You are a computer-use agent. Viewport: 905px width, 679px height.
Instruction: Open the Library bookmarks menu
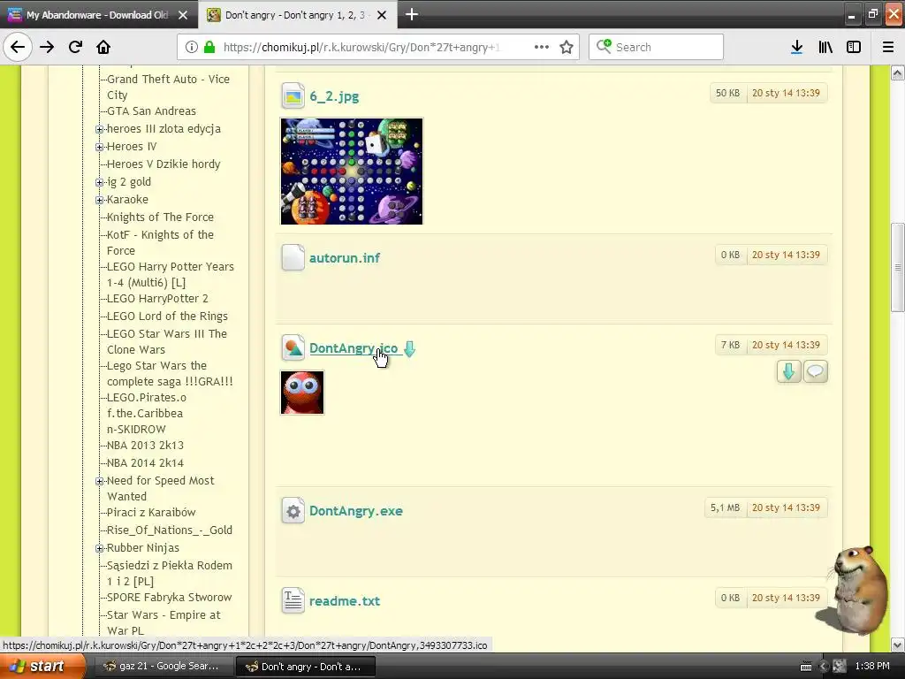[x=825, y=47]
